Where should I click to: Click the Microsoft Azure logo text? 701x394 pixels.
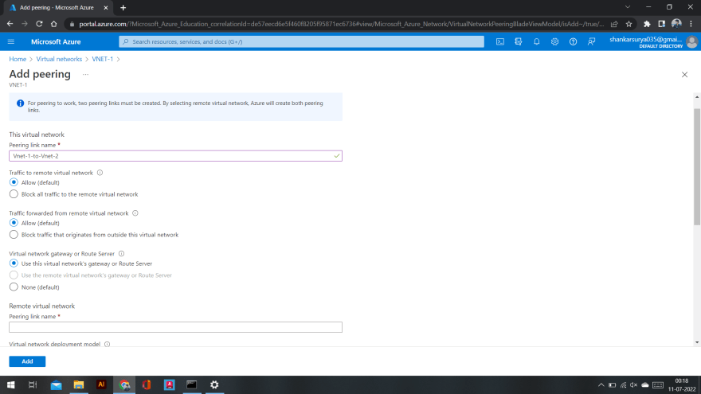coord(56,41)
